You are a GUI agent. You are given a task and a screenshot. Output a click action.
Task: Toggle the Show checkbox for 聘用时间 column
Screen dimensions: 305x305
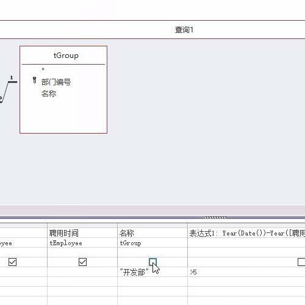pos(82,262)
